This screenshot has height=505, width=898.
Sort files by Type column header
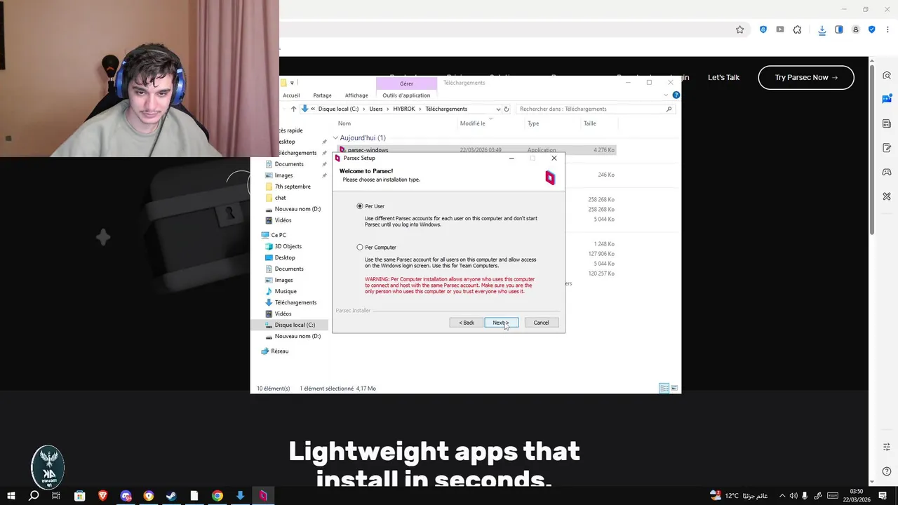(x=533, y=123)
